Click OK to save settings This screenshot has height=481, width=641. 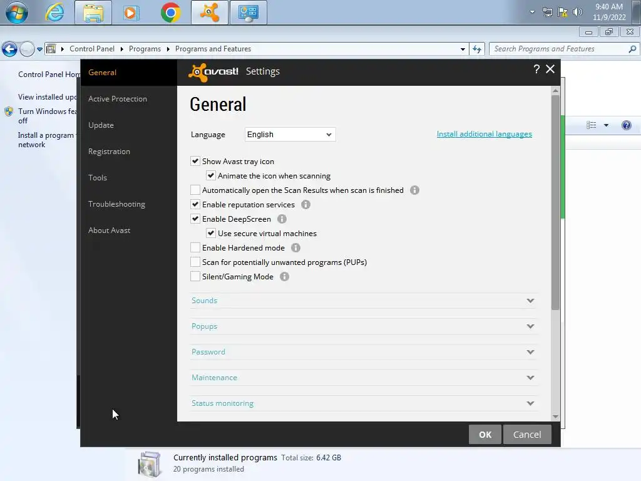pyautogui.click(x=485, y=435)
